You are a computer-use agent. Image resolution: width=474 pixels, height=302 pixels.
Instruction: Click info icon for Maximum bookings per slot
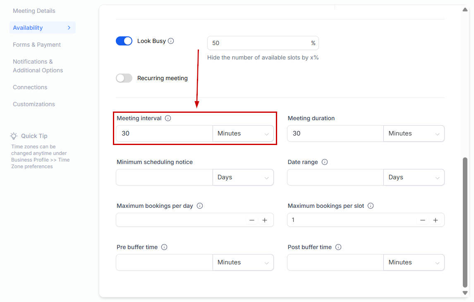coord(371,206)
